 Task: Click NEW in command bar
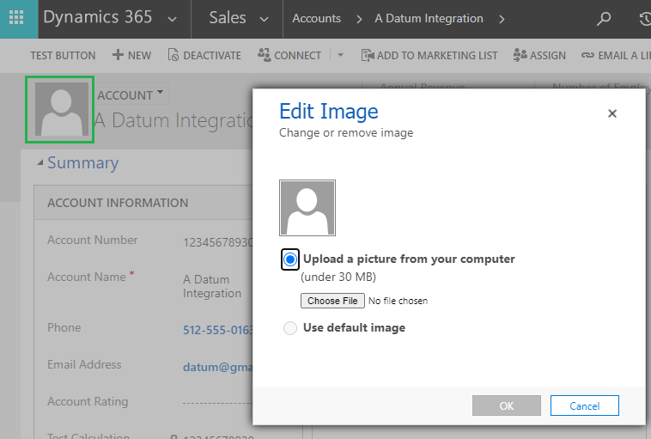coord(139,56)
